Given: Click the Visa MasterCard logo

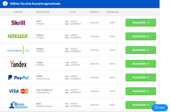Looking at the screenshot, I should [19, 91].
